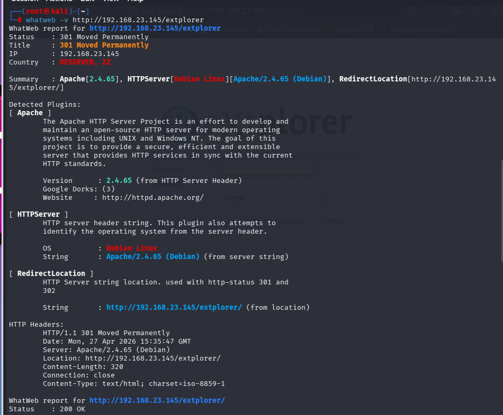Click the 'Server: Apache/2.4.65 (Debian)' header line
This screenshot has width=503, height=415.
(x=106, y=350)
